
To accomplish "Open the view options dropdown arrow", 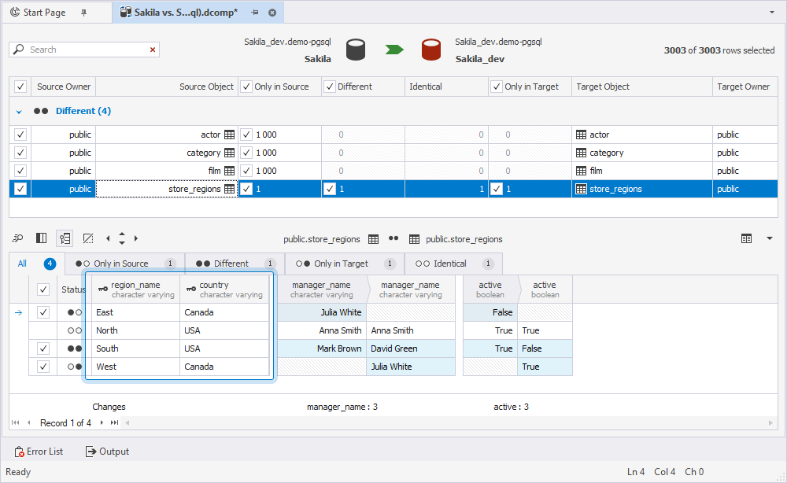I will click(770, 238).
